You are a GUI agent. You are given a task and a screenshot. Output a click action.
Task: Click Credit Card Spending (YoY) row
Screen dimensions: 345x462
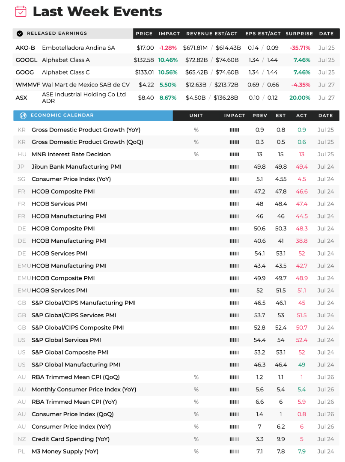[176, 439]
